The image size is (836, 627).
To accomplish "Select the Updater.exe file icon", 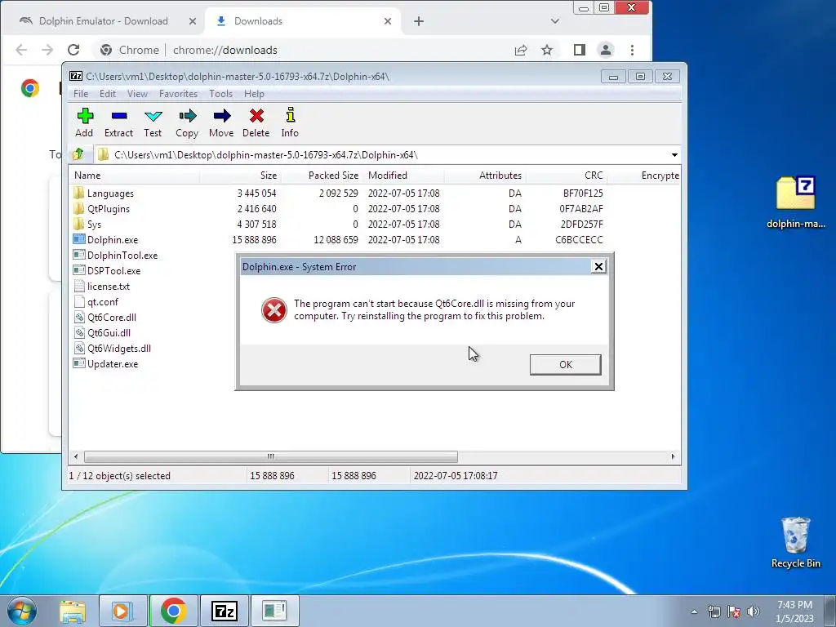I will click(x=79, y=363).
